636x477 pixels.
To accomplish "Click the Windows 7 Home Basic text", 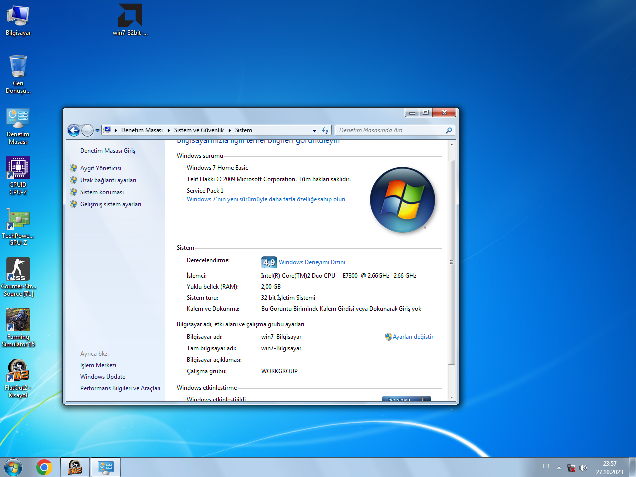I will (x=218, y=168).
